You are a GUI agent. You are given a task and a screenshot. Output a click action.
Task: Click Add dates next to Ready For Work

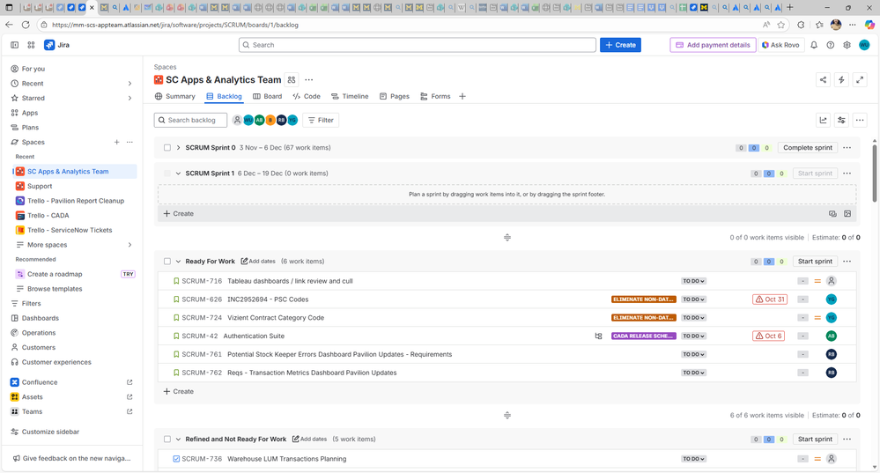coord(258,262)
